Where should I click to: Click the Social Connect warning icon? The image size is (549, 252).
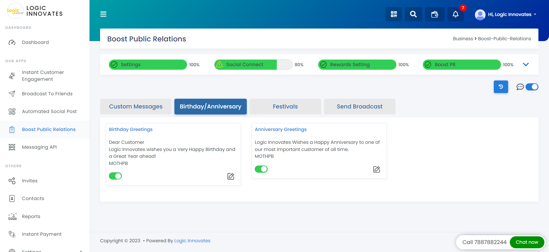click(x=220, y=64)
